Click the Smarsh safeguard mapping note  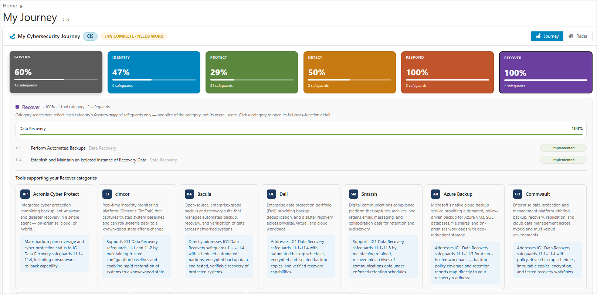(x=383, y=257)
